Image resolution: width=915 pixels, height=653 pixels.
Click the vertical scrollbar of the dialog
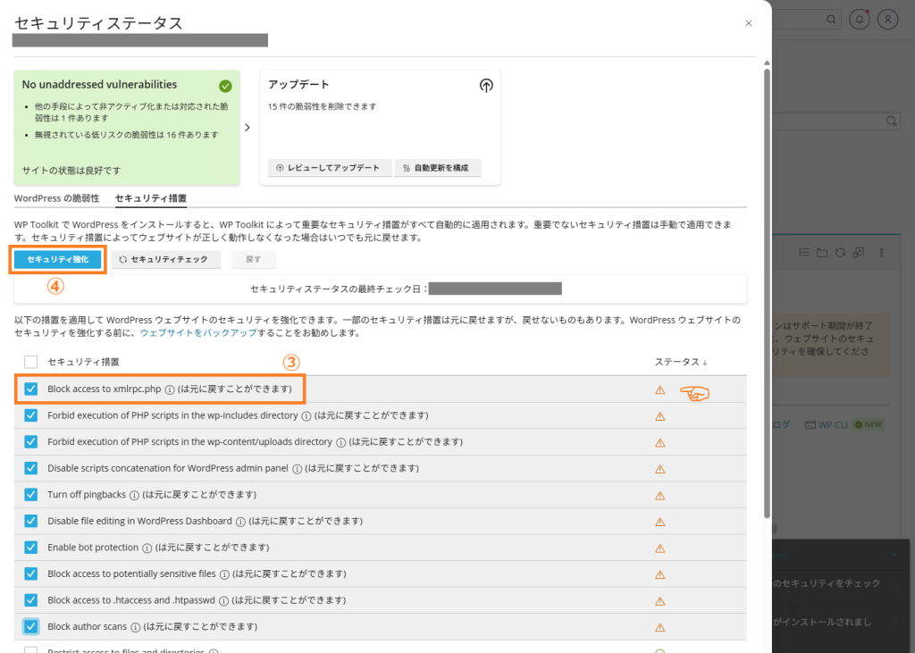[x=766, y=295]
